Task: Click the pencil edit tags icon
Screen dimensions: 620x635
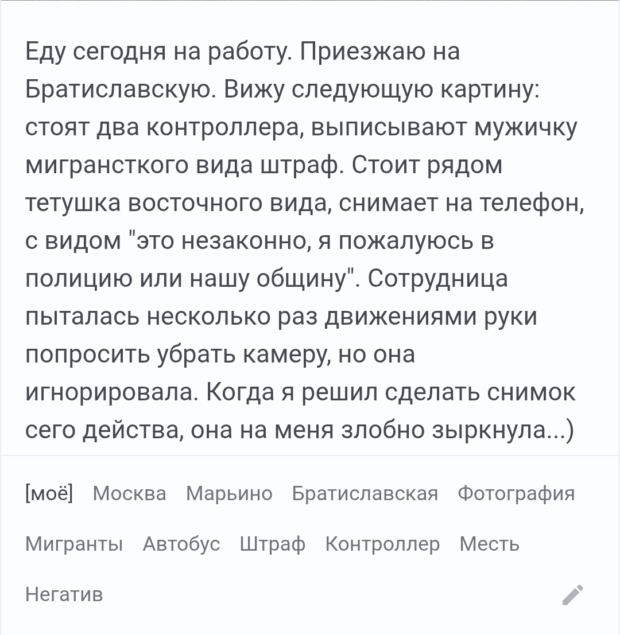Action: tap(573, 594)
